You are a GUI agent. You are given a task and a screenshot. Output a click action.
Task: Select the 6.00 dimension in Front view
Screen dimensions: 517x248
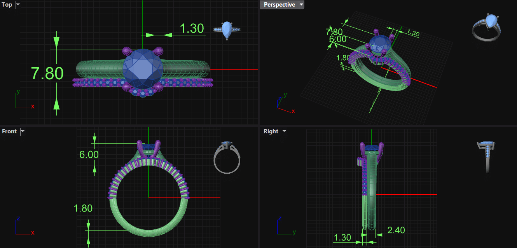(89, 155)
